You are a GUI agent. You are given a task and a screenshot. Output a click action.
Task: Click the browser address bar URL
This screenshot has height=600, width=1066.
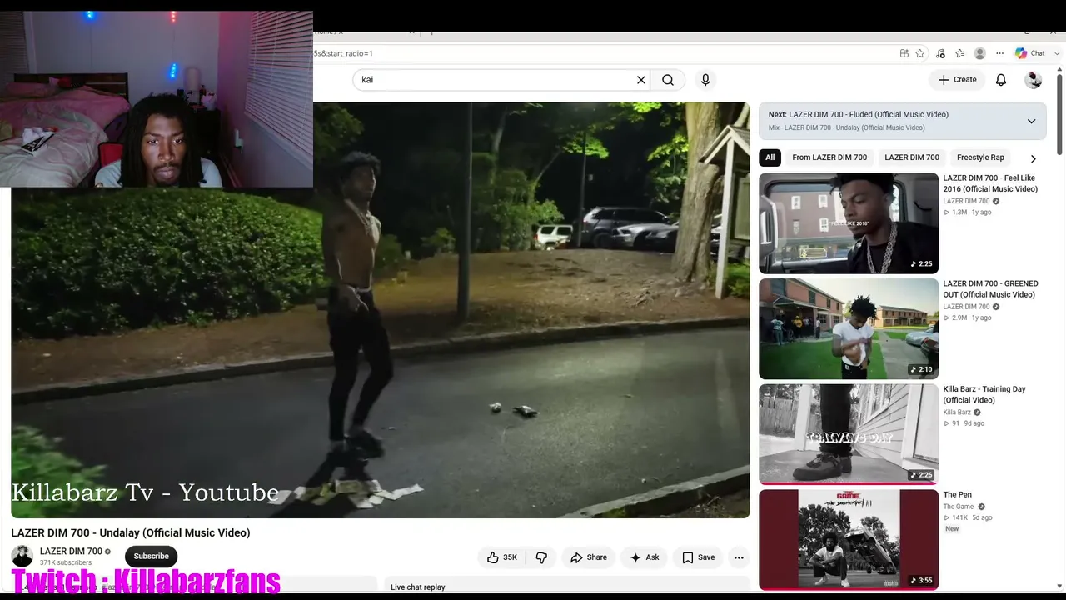click(343, 53)
